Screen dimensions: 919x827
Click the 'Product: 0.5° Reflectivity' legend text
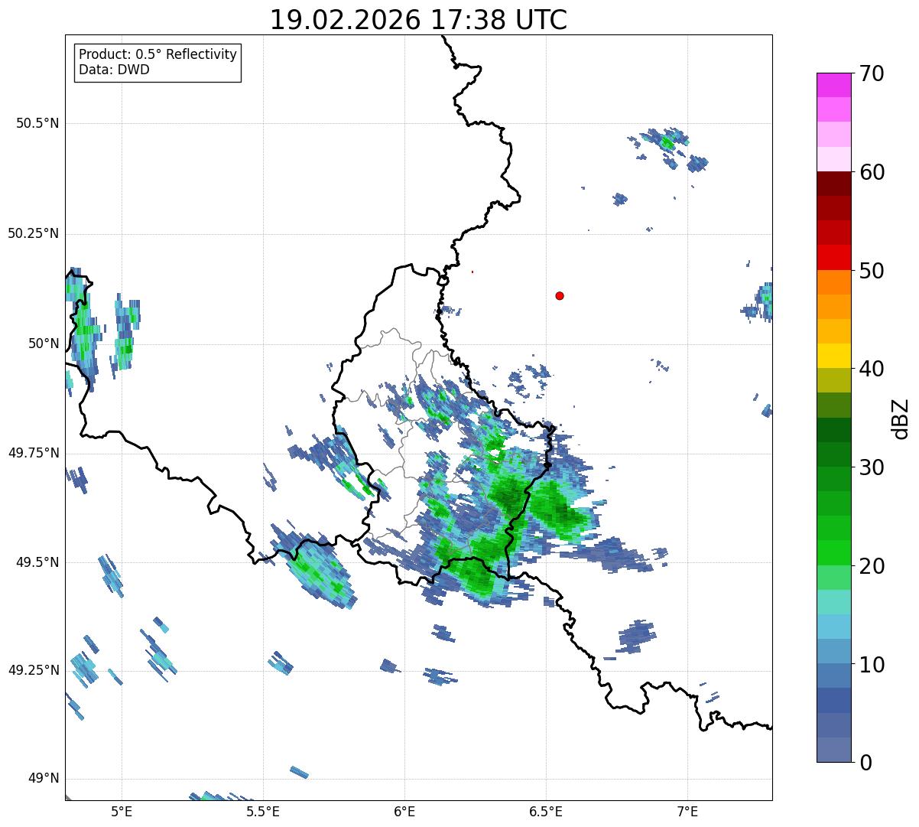158,55
